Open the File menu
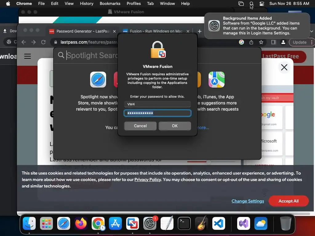Screen dimensions: 315x236 coord(42,3)
